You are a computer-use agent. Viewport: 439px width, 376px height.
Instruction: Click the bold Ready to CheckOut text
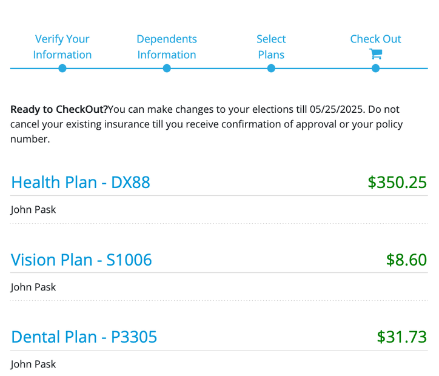[x=59, y=110]
